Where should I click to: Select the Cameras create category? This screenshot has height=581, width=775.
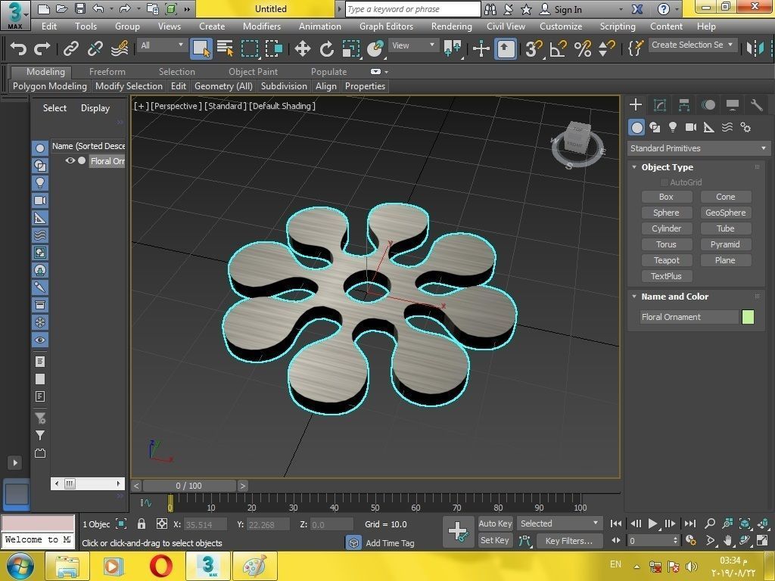[691, 127]
